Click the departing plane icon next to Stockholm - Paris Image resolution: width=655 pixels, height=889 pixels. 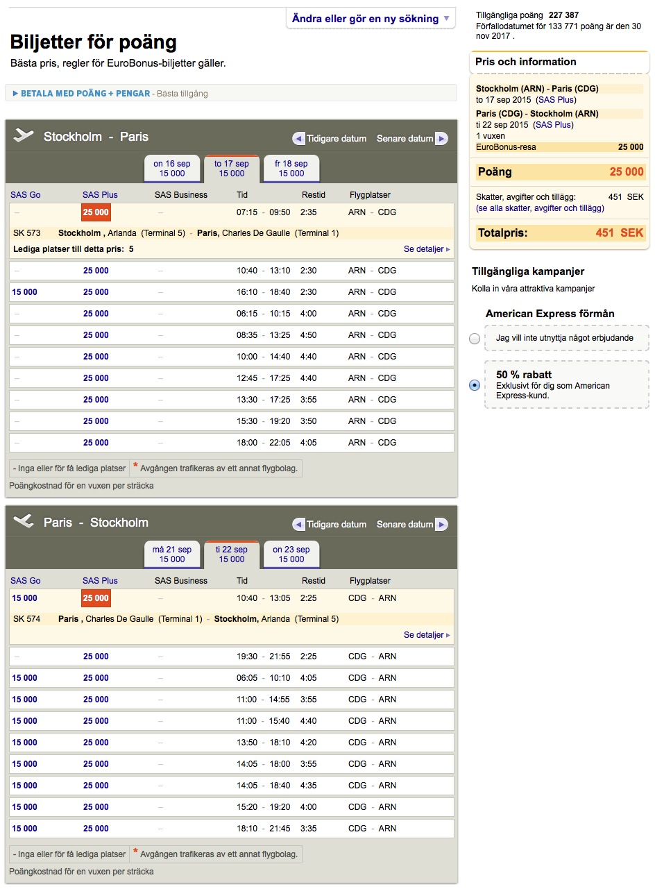pyautogui.click(x=24, y=136)
